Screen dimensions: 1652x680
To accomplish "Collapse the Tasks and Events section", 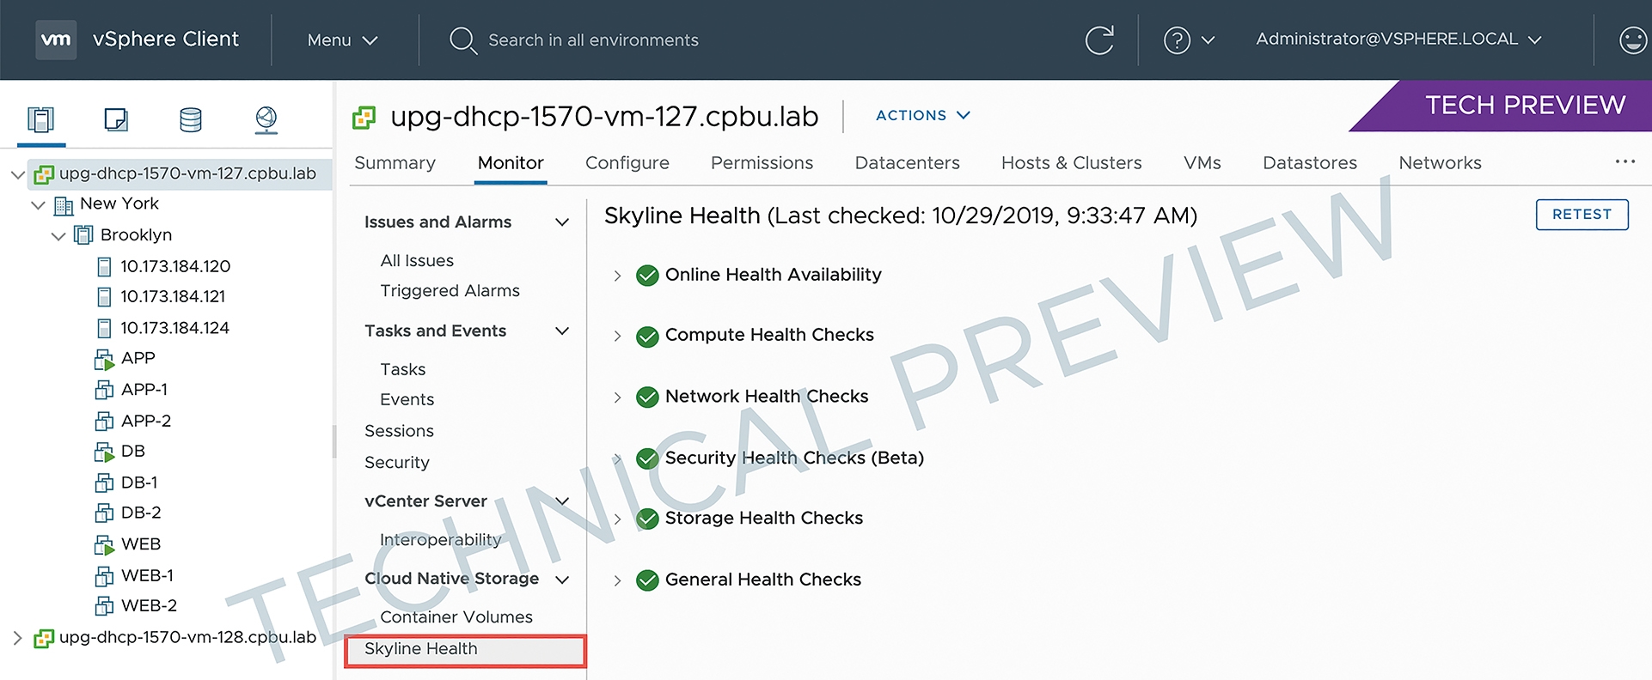I will pos(562,331).
